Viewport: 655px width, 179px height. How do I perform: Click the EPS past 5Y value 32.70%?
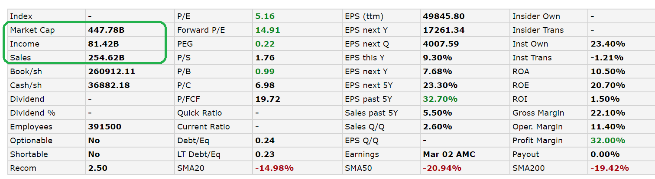[440, 99]
